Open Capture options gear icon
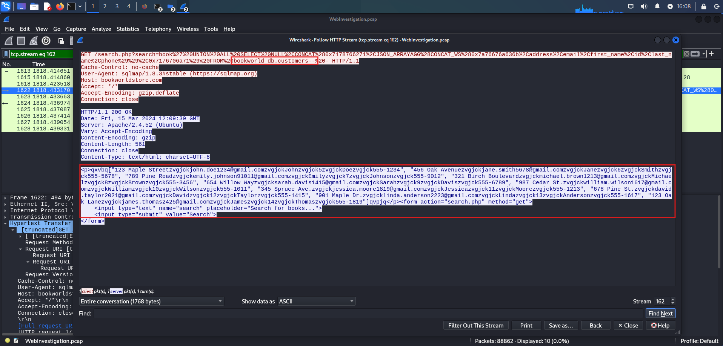The width and height of the screenshot is (723, 346). [46, 41]
